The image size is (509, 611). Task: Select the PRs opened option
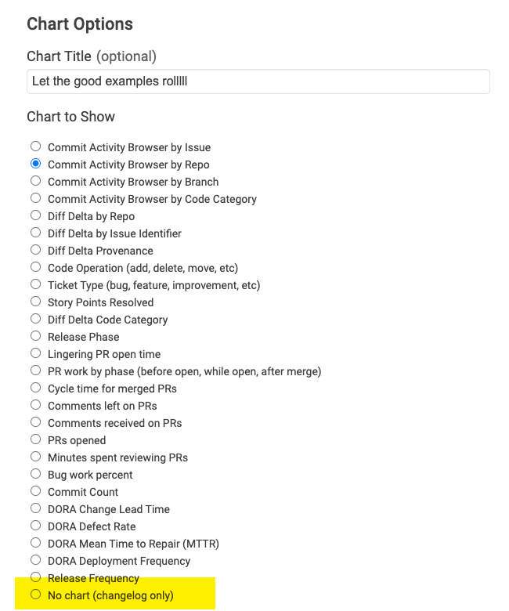35,439
